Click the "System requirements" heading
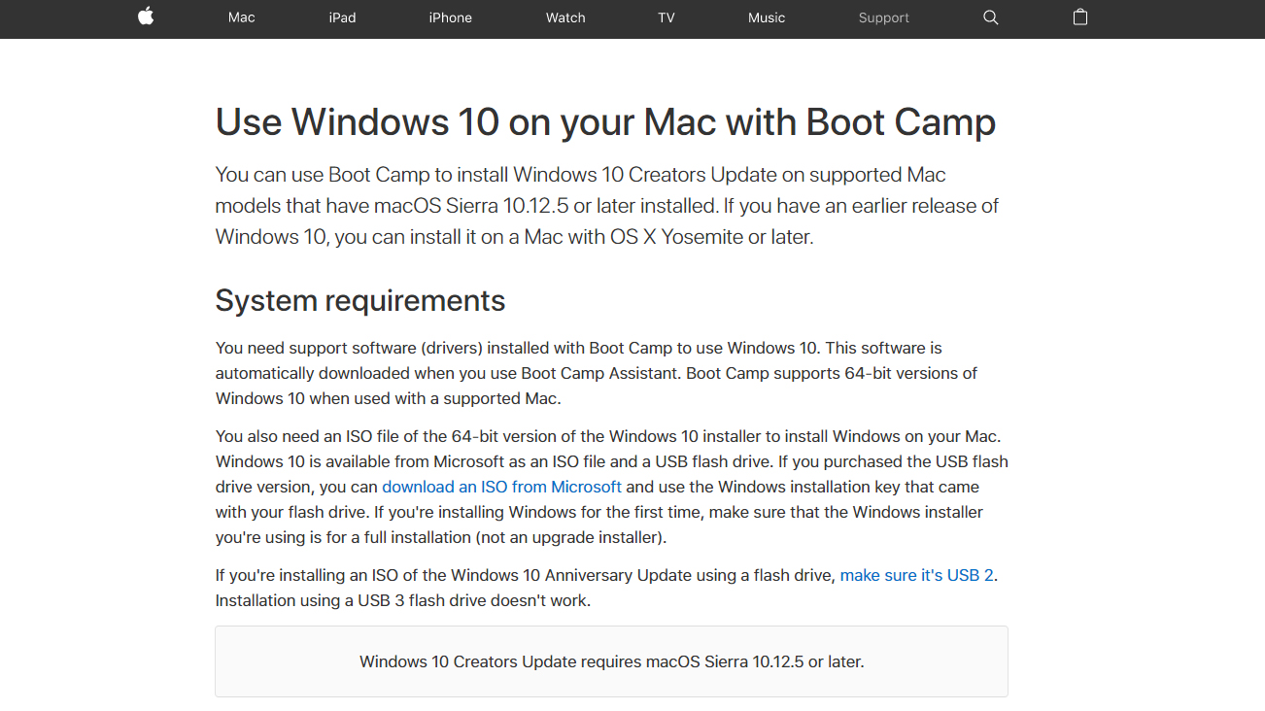 pos(359,300)
